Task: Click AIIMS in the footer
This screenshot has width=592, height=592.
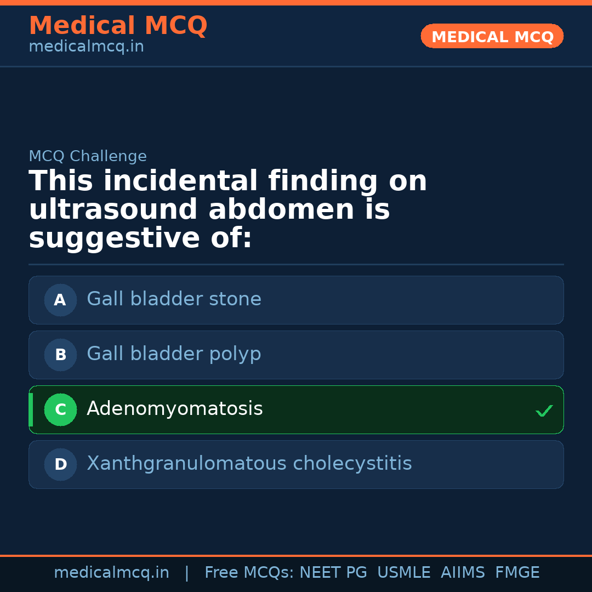Action: point(463,573)
